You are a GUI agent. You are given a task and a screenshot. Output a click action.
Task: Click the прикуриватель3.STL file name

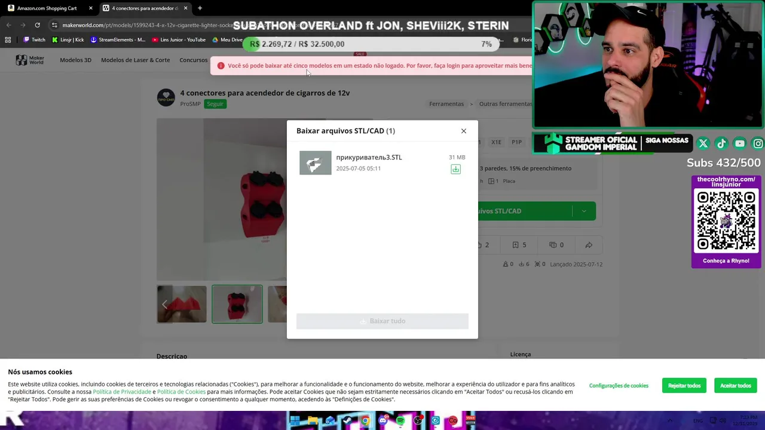[369, 157]
